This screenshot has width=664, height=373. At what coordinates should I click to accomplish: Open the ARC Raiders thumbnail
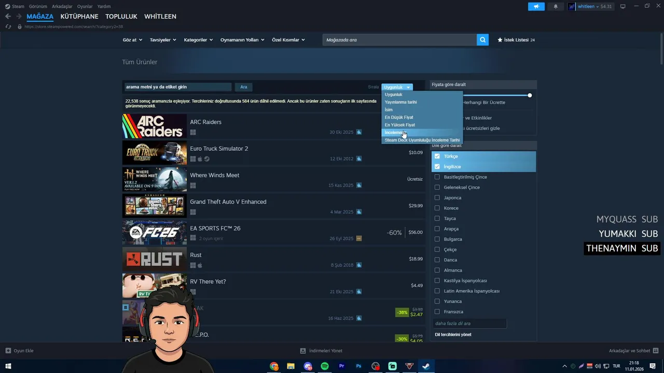(x=154, y=126)
